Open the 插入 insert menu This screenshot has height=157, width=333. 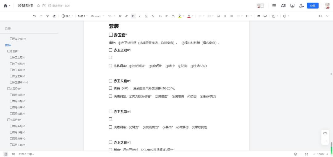point(67,16)
